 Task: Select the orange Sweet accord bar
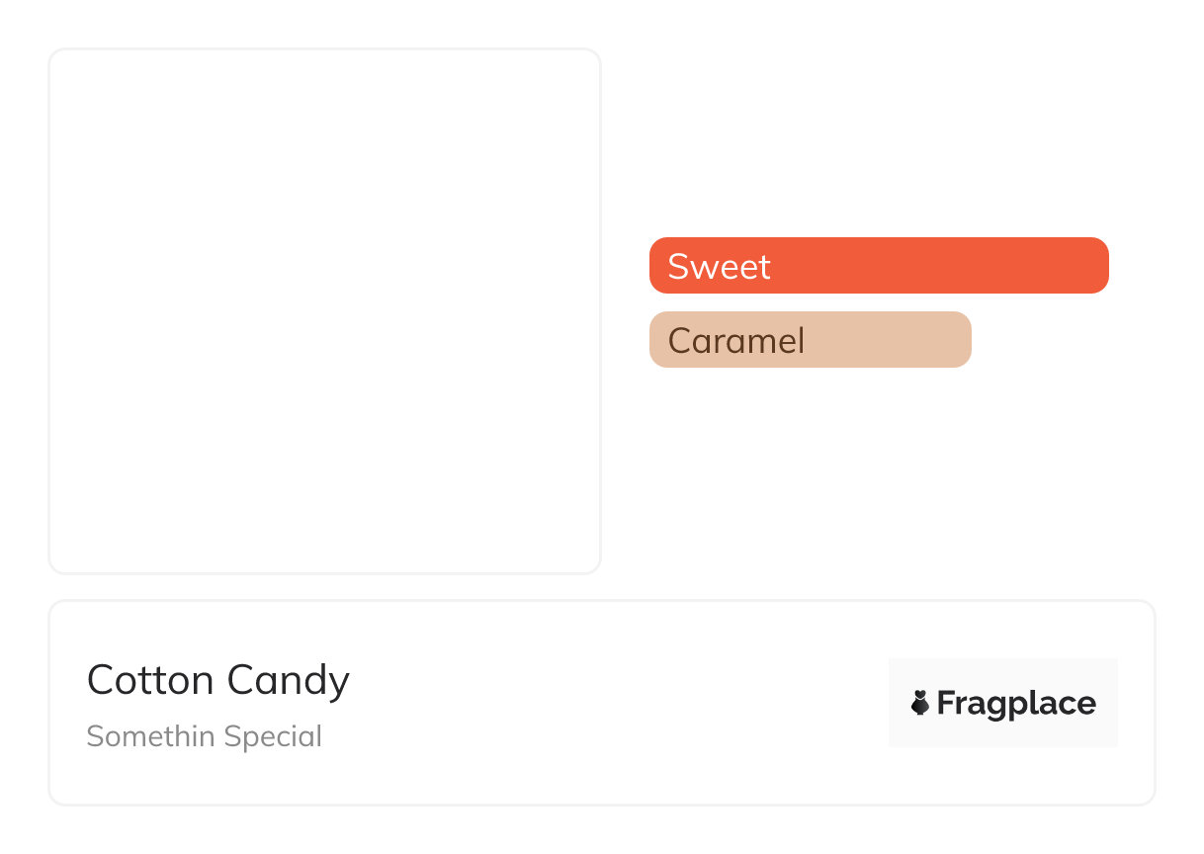879,266
